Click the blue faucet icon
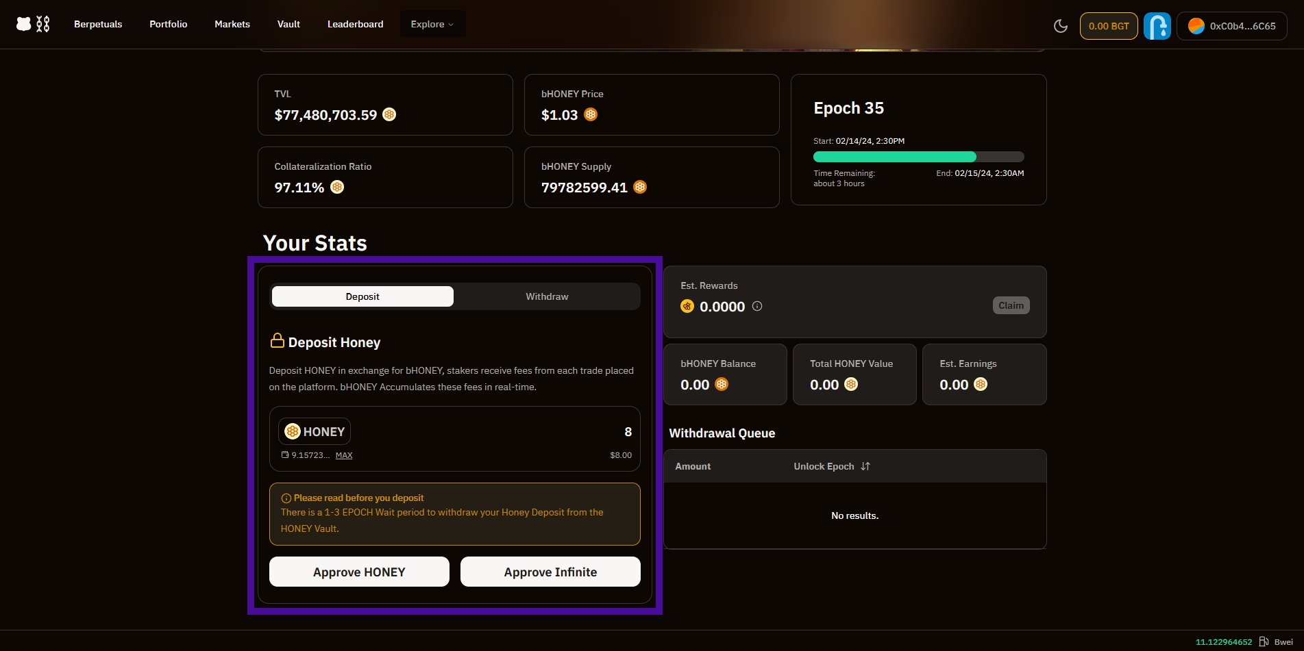1304x651 pixels. tap(1157, 26)
